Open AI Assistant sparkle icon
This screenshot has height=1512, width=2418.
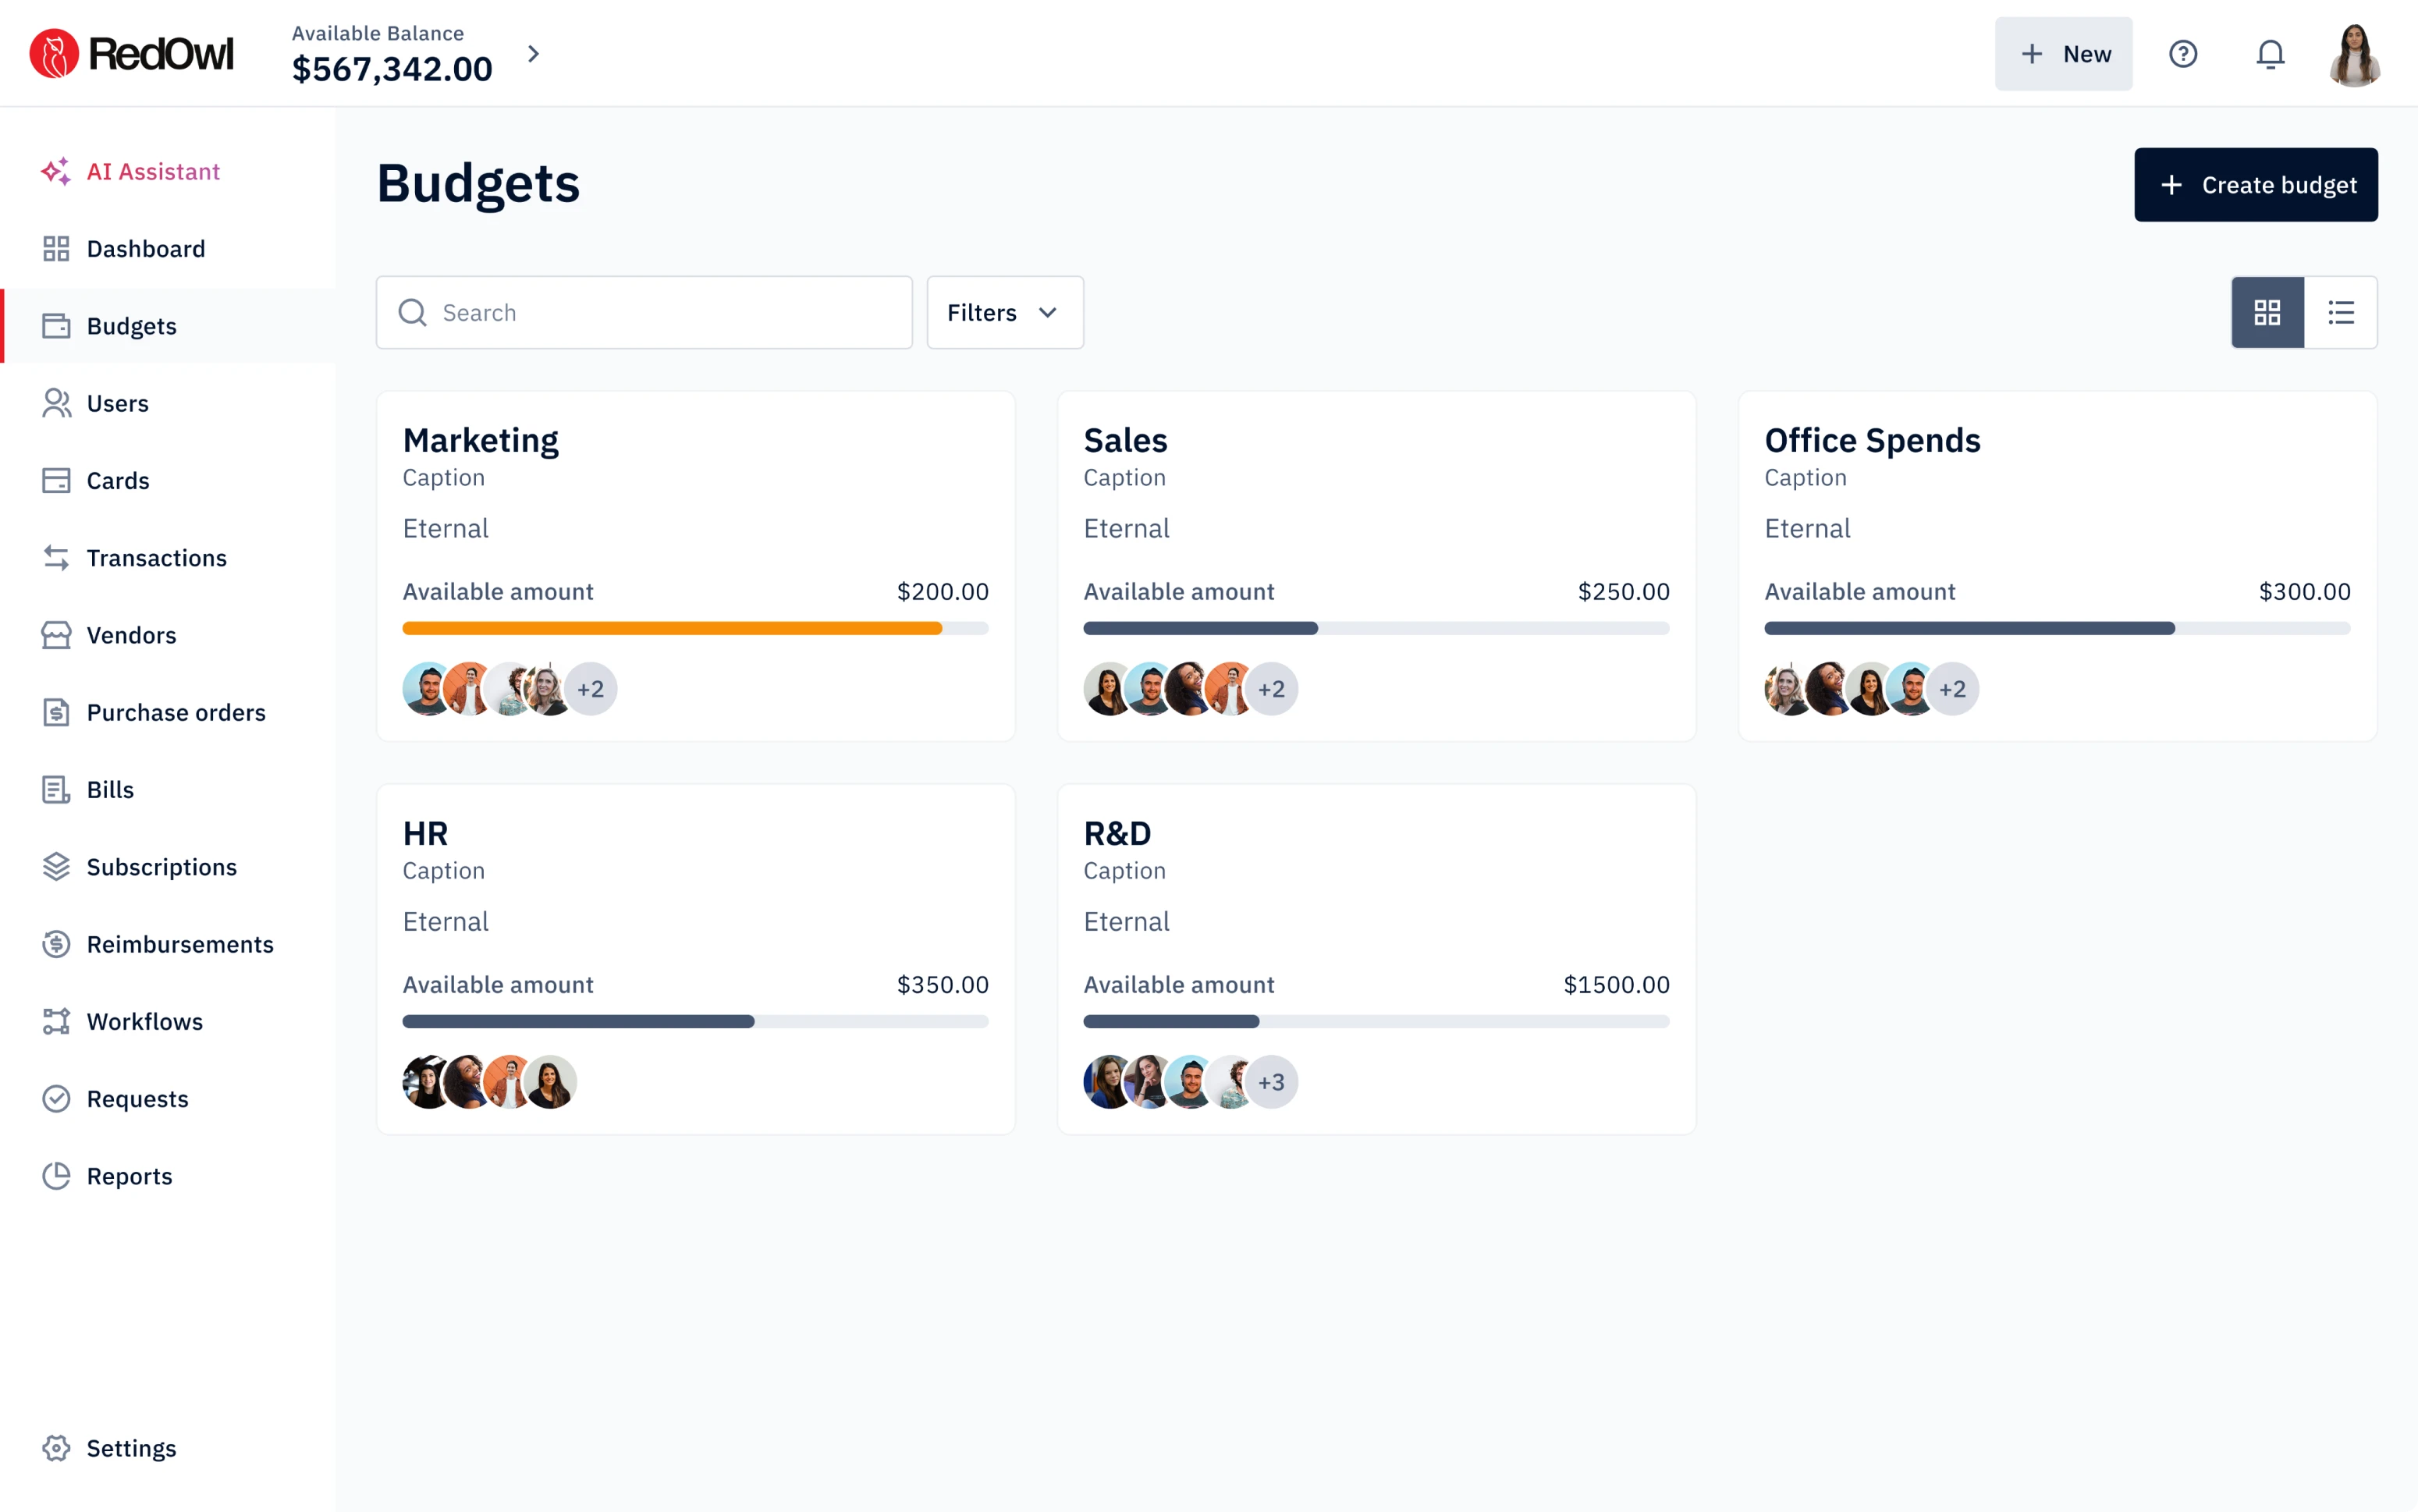tap(56, 171)
